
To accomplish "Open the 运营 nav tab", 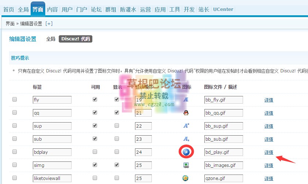I will pos(145,9).
